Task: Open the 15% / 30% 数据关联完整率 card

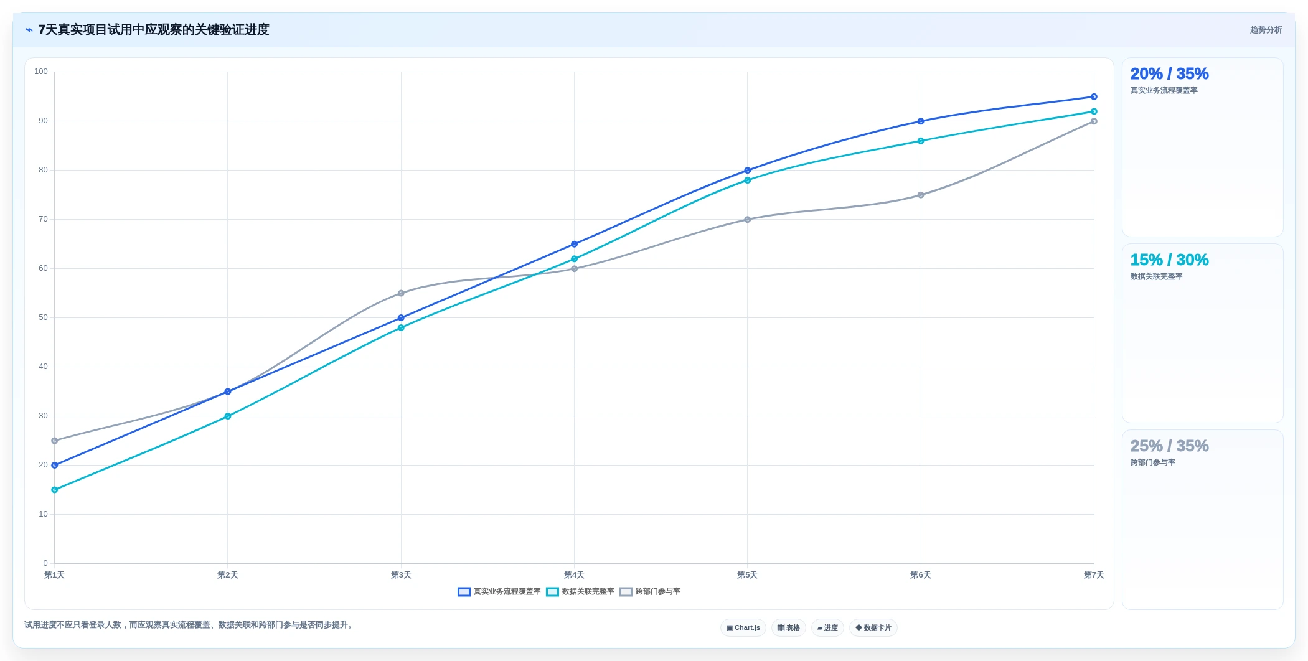Action: coord(1202,334)
